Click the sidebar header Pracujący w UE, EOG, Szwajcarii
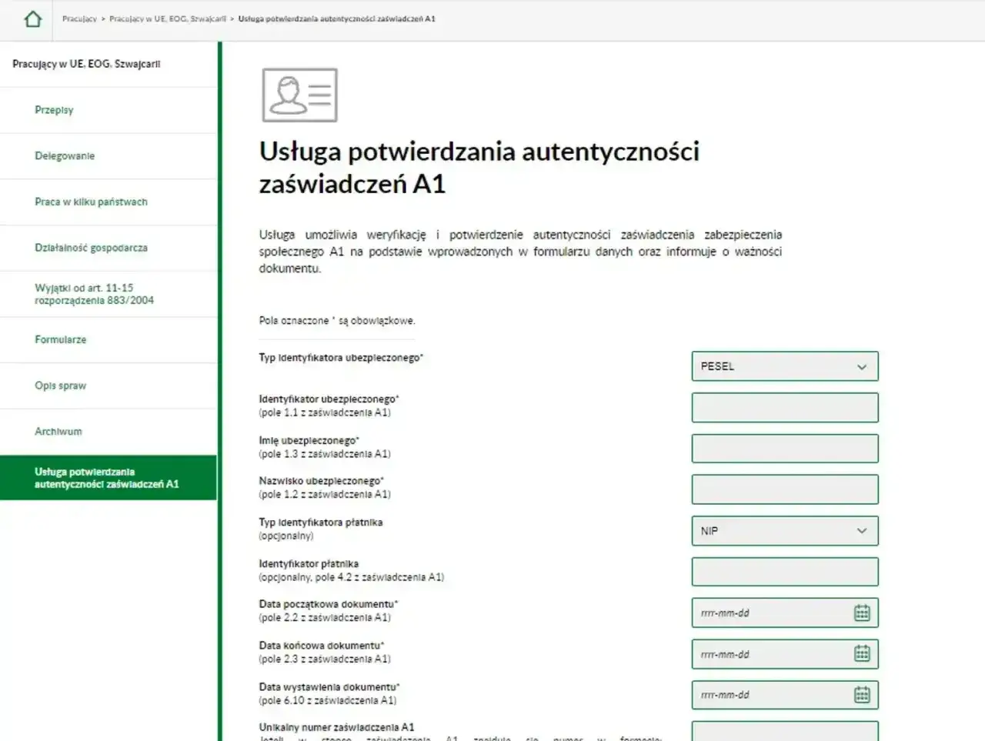Viewport: 985px width, 741px height. coord(86,64)
